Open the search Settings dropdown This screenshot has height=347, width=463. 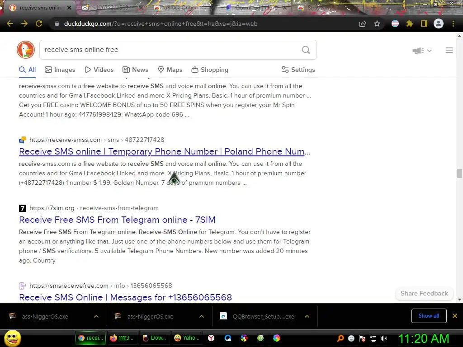[298, 70]
